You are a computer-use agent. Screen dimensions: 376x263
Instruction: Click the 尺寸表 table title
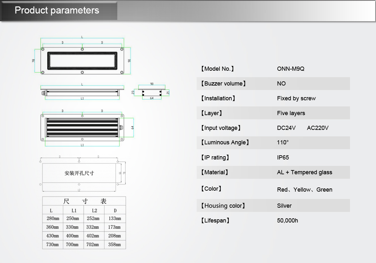tap(84, 201)
